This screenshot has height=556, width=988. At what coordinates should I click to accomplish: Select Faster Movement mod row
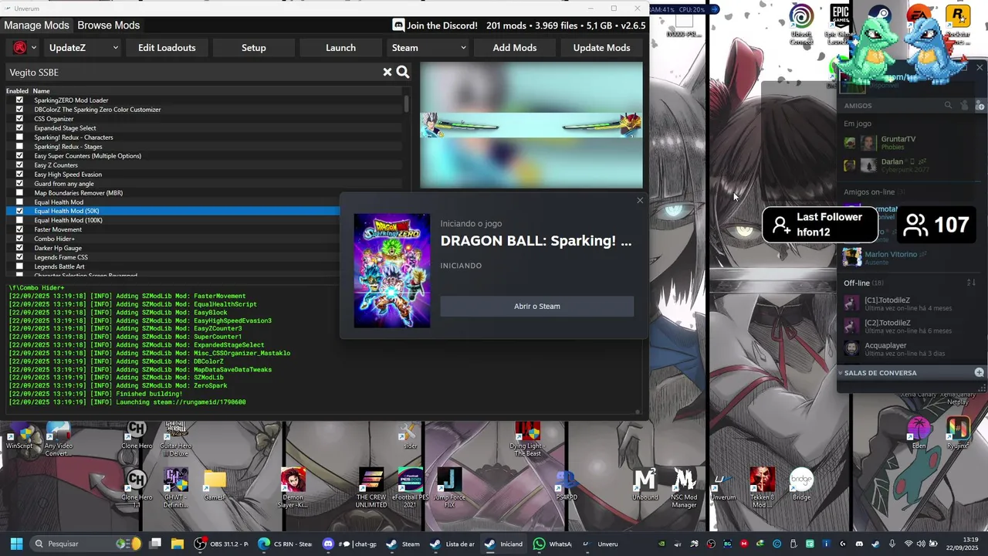(173, 229)
